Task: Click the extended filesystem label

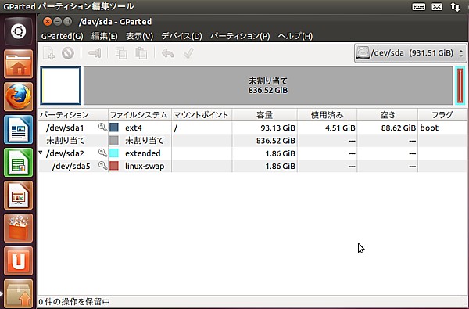Action: pyautogui.click(x=143, y=153)
